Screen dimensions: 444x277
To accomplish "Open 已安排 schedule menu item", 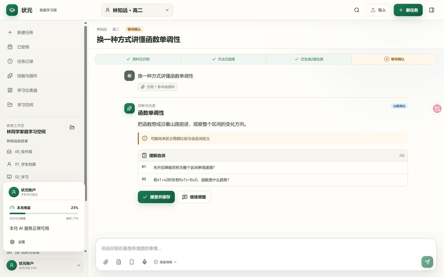I will pos(42,47).
